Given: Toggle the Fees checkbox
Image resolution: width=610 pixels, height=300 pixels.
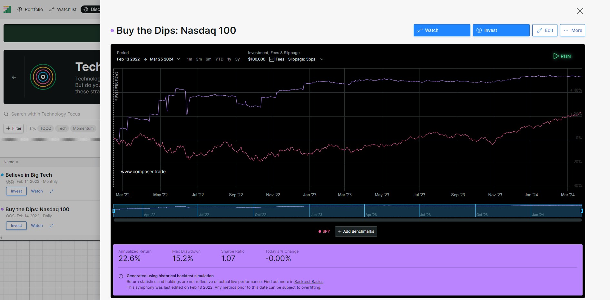Looking at the screenshot, I should pyautogui.click(x=272, y=59).
